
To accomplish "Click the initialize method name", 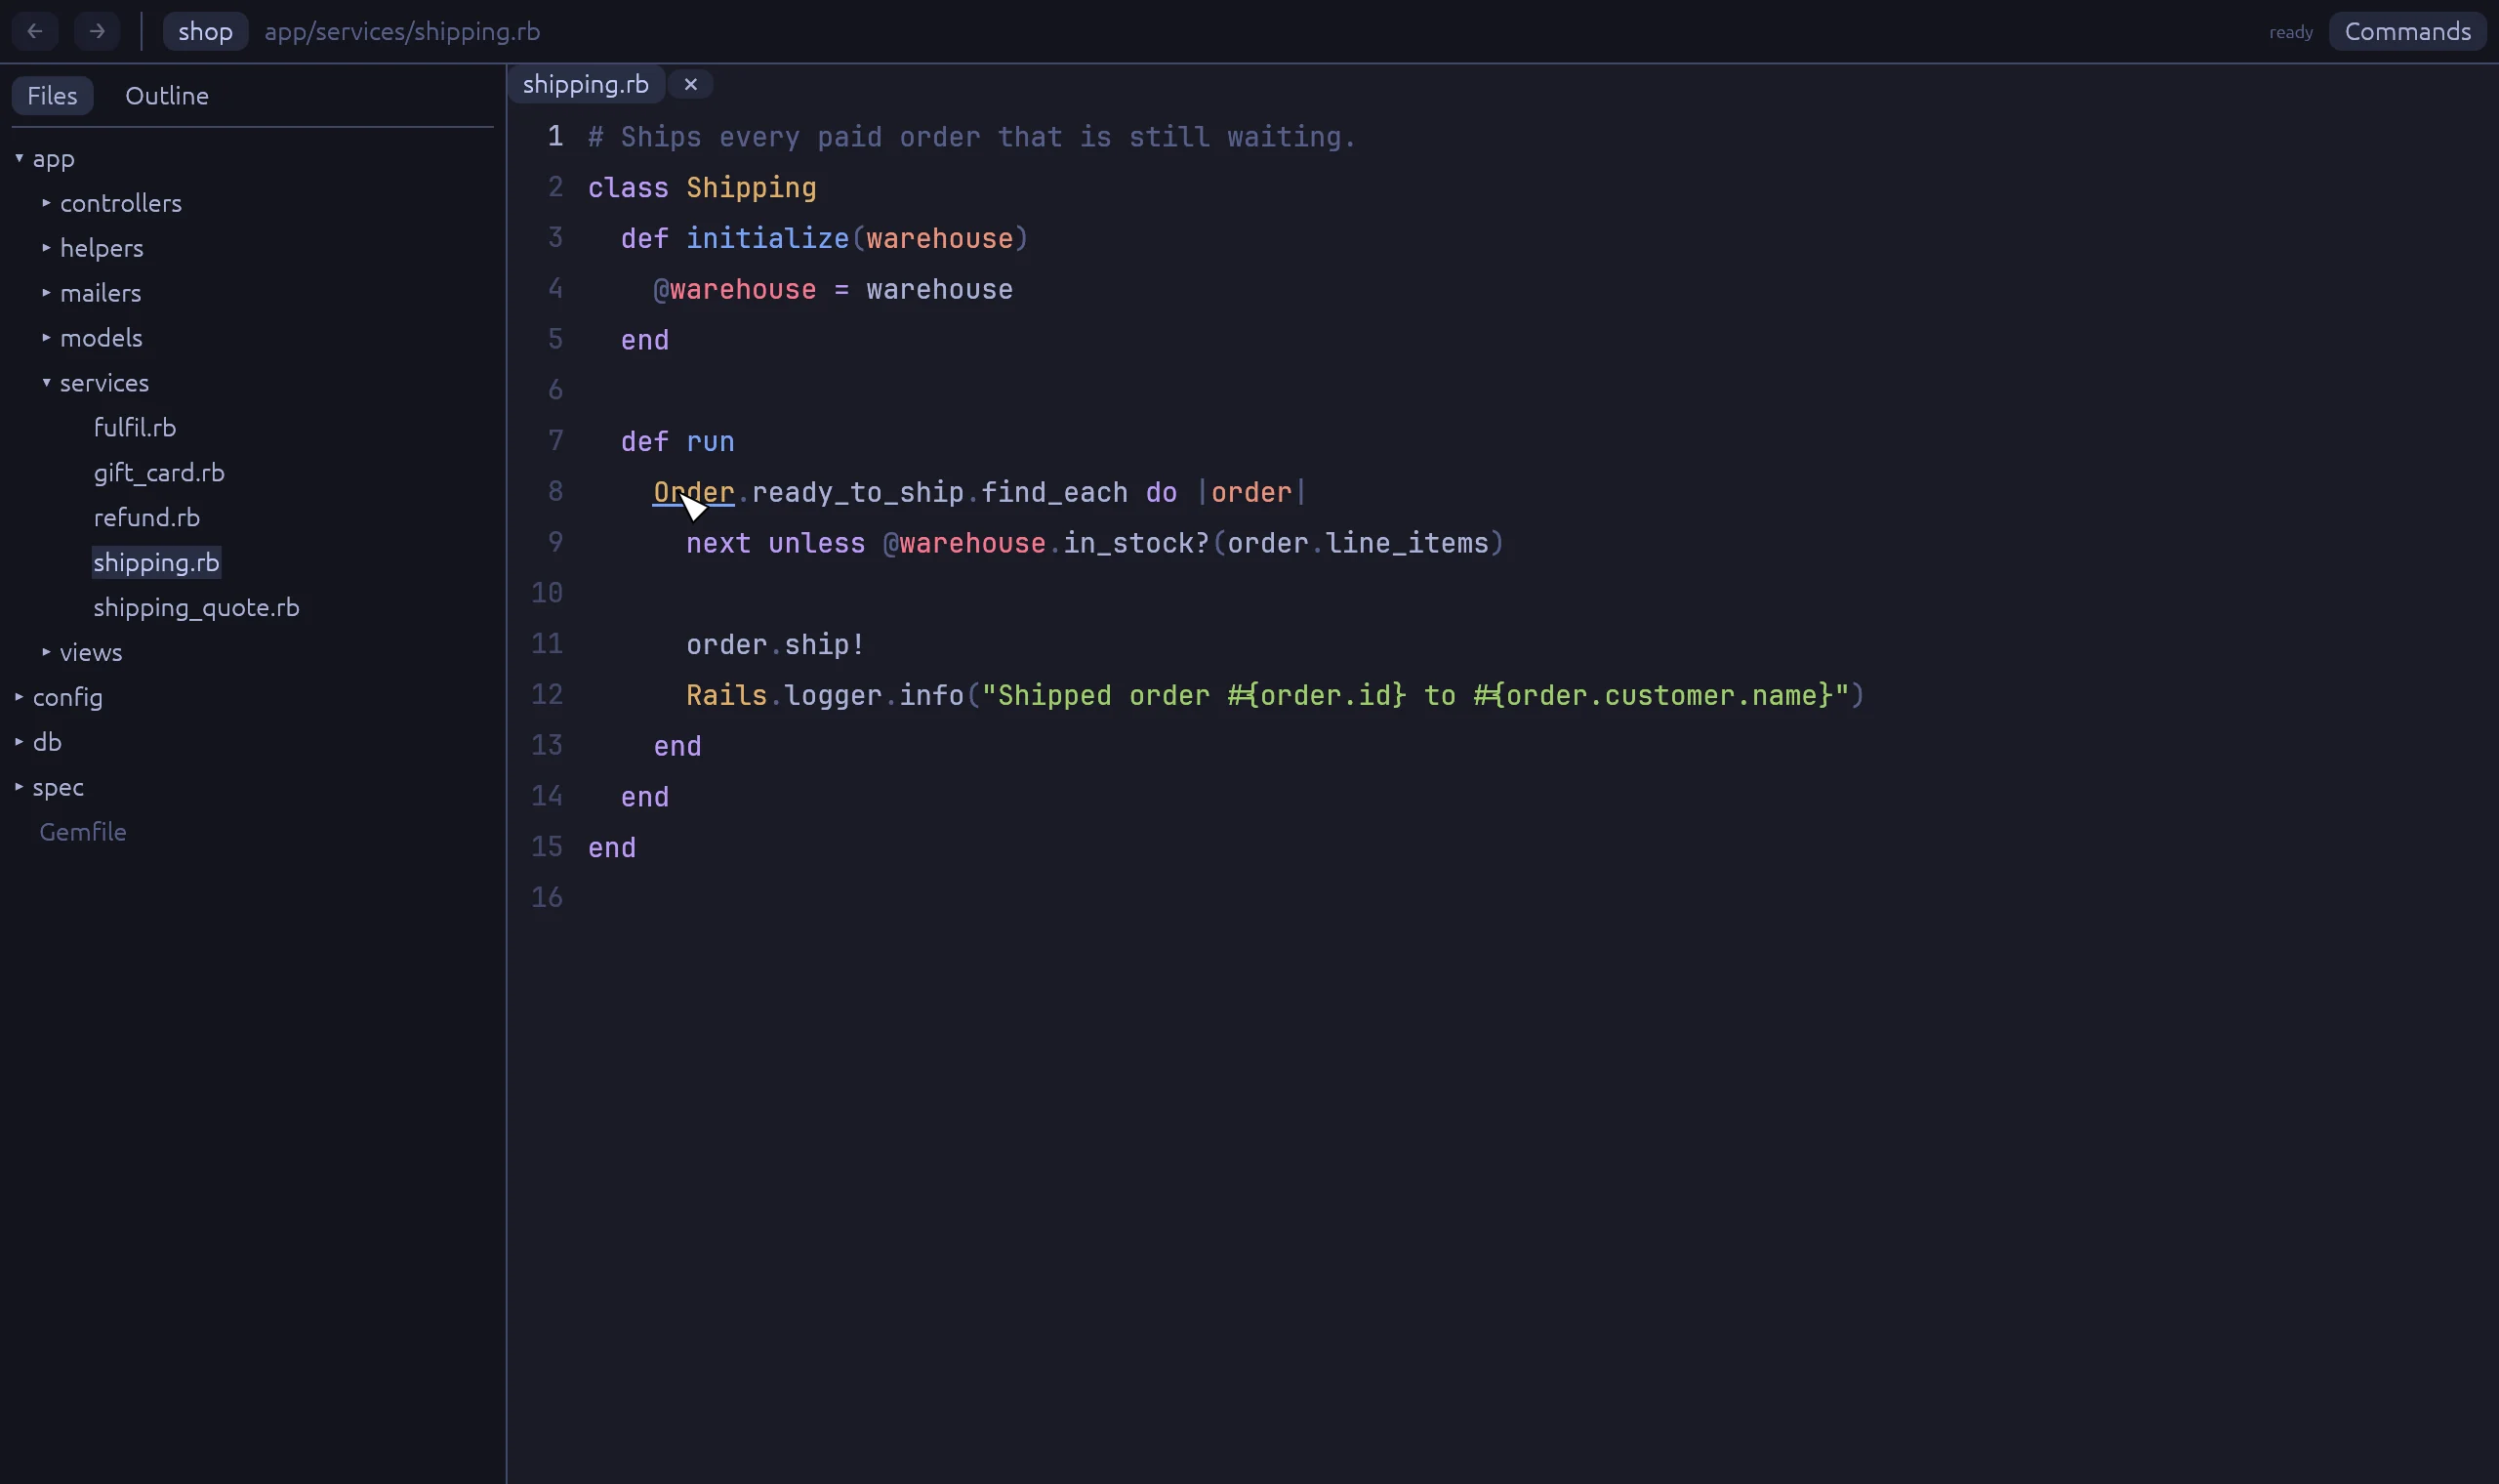I will click(x=767, y=238).
